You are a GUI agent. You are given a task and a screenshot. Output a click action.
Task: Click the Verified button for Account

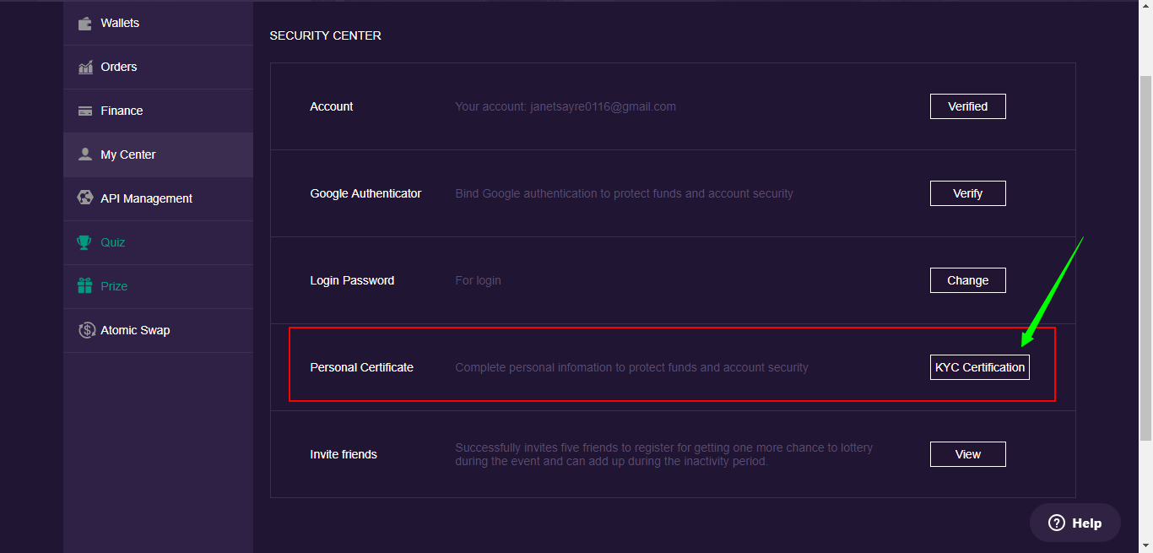click(x=968, y=106)
